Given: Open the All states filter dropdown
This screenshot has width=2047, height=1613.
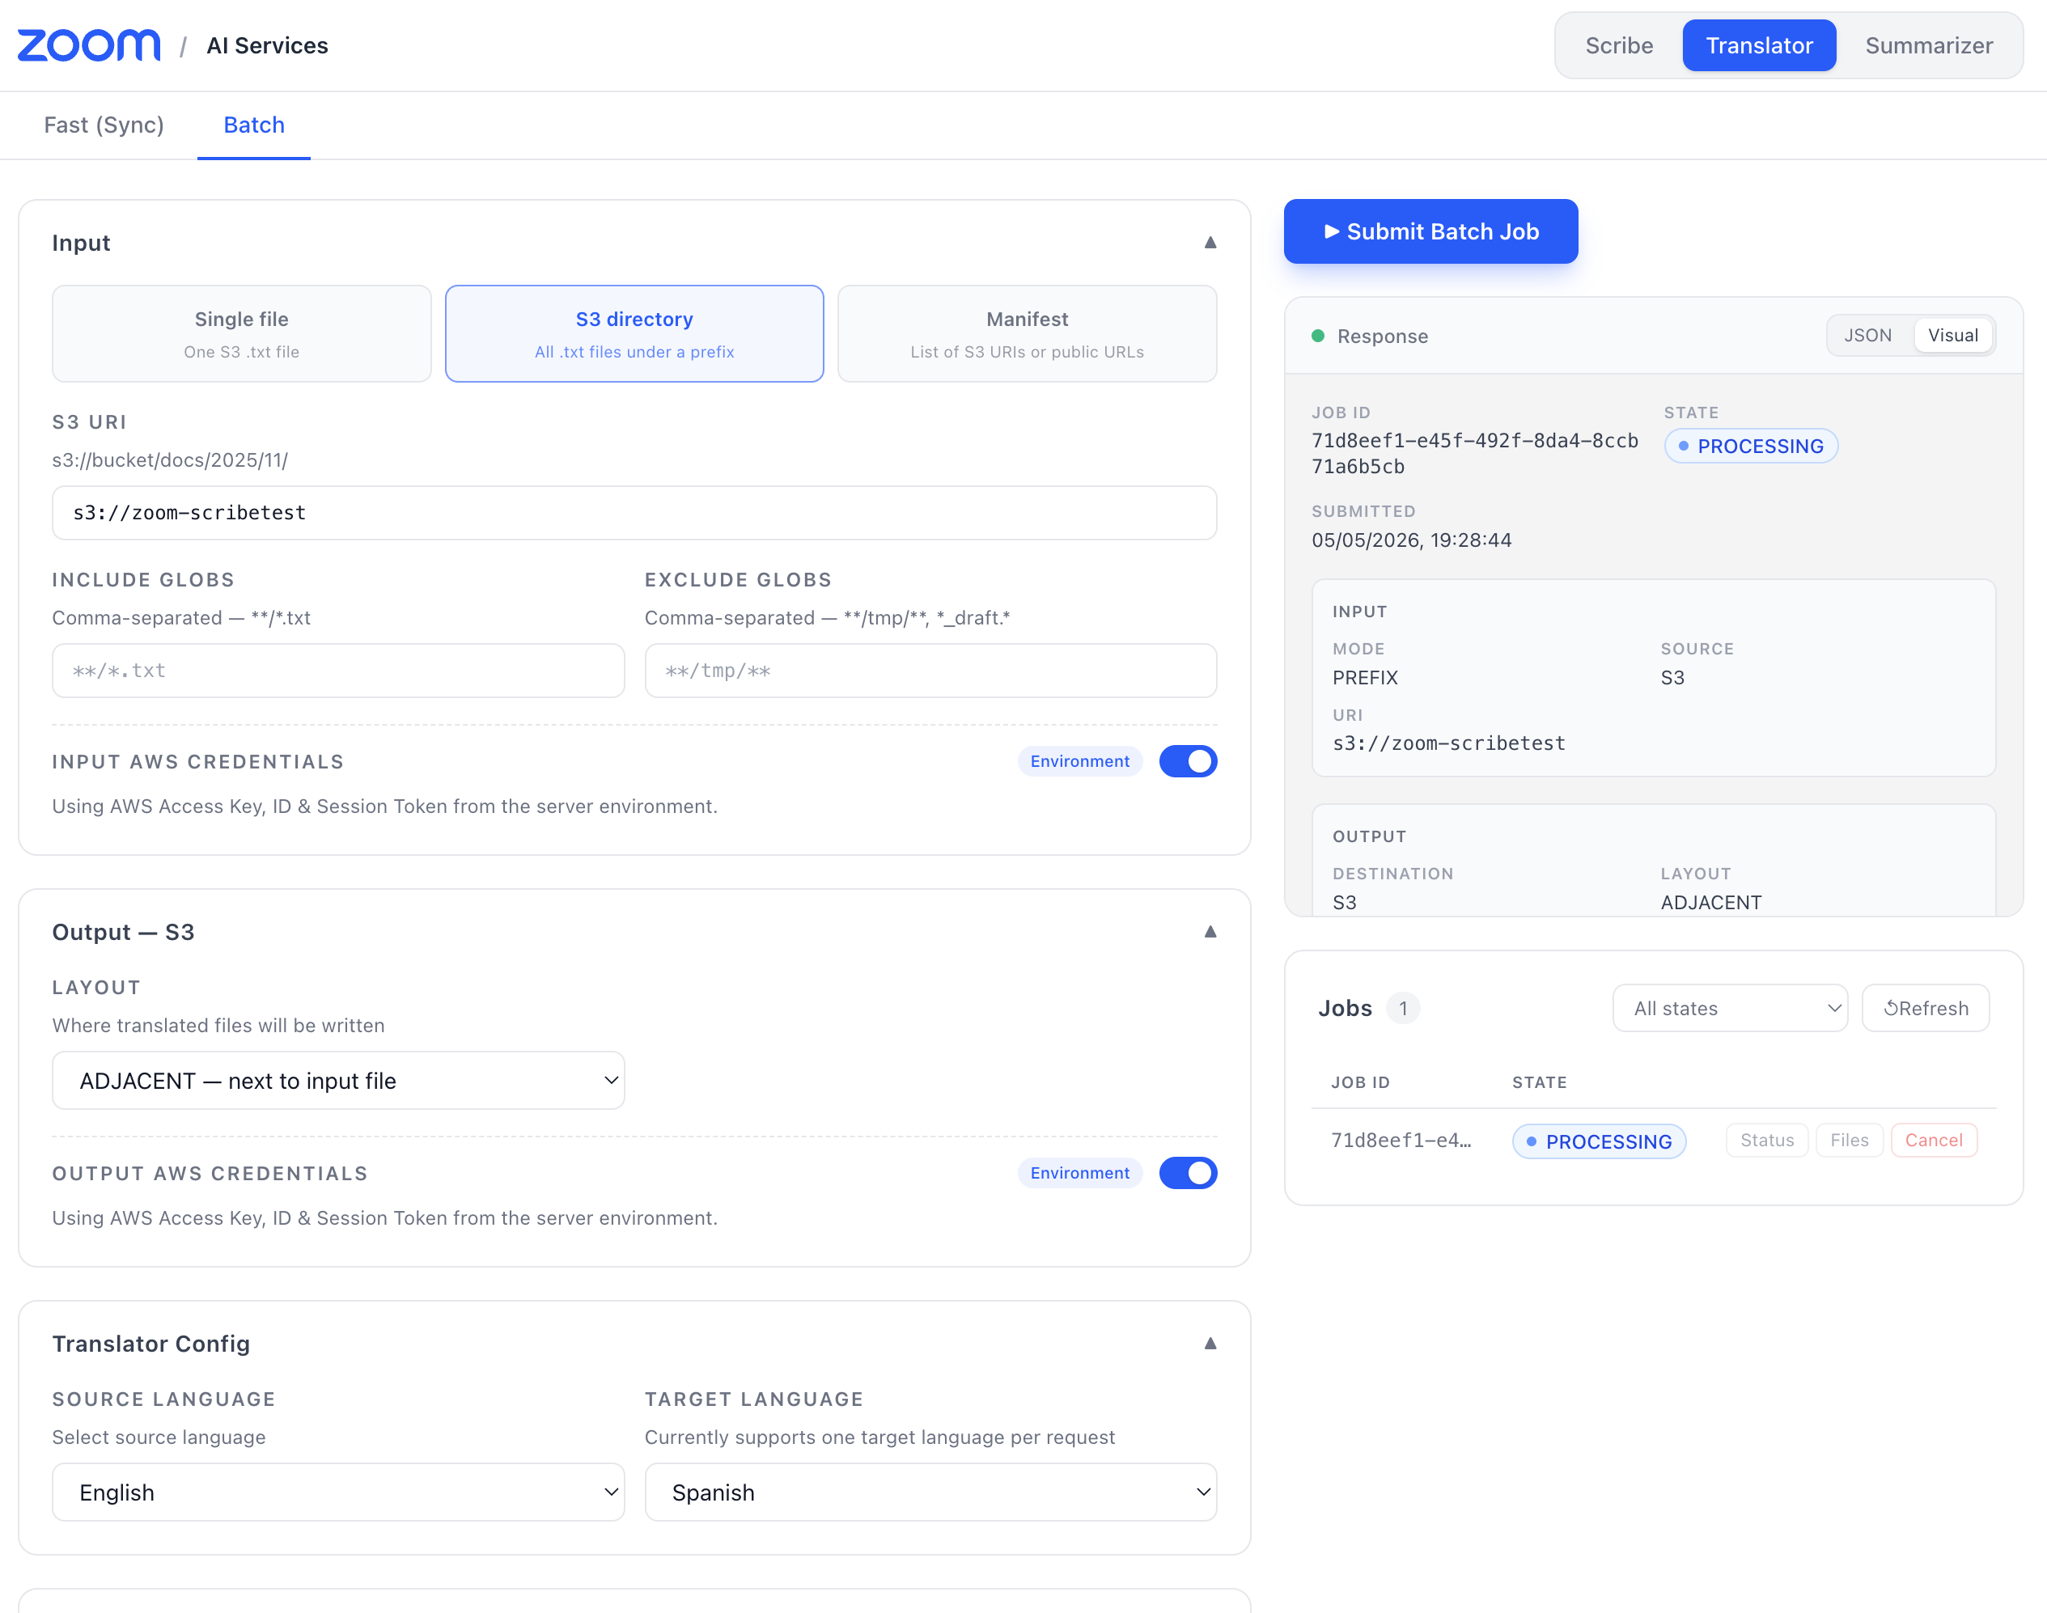Looking at the screenshot, I should 1730,1008.
